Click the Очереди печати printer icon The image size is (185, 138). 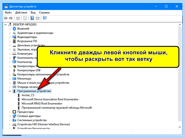tap(14, 87)
